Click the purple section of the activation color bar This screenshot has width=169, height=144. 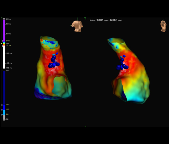(4, 30)
